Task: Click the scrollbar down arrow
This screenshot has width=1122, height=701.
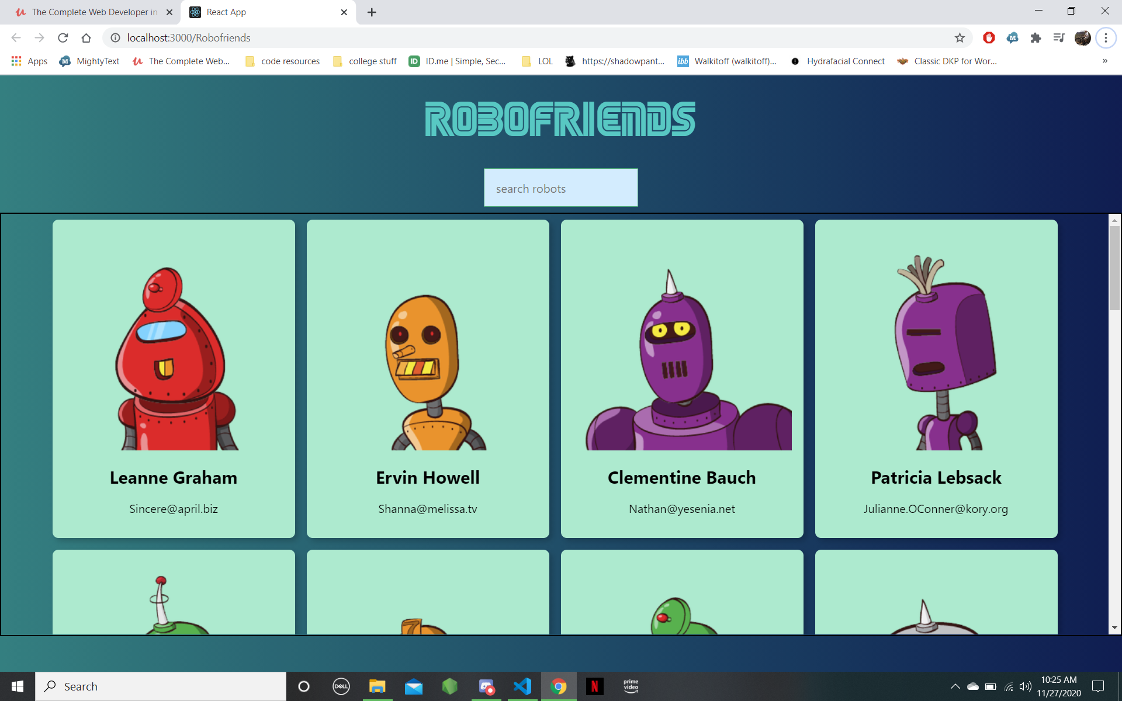Action: (1114, 628)
